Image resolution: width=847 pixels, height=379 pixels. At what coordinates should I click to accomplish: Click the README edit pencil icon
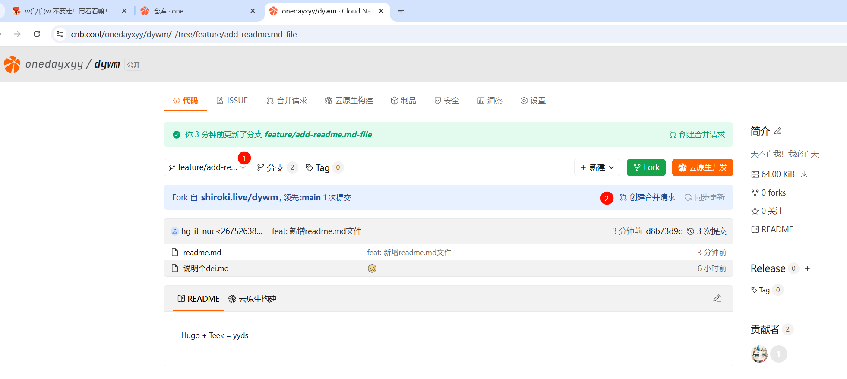(717, 298)
